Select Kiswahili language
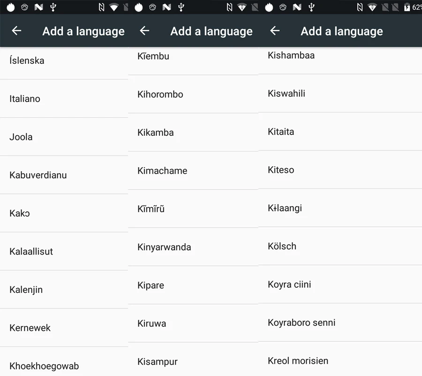The image size is (422, 376). [340, 93]
